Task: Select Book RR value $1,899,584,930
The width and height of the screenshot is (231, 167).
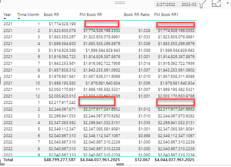Action: point(62,43)
